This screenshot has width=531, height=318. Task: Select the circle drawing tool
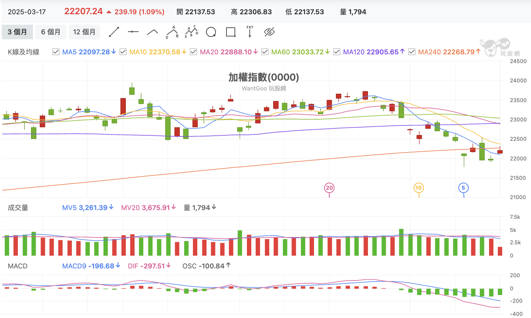click(x=211, y=32)
